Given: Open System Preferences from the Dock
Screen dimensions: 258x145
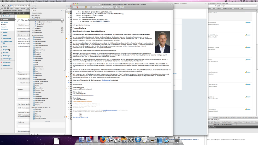Looking at the screenshot, I should click(x=131, y=140).
